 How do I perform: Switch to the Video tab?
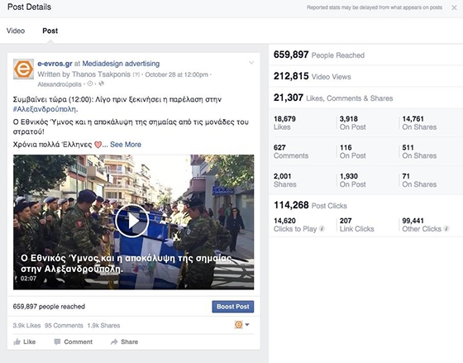pos(16,31)
